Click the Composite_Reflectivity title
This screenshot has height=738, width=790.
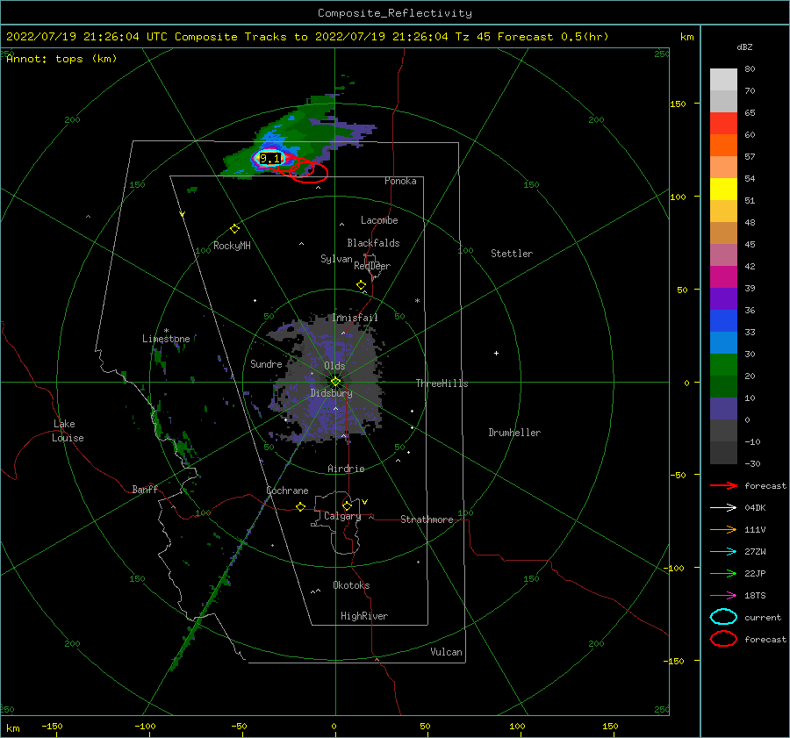pyautogui.click(x=395, y=13)
